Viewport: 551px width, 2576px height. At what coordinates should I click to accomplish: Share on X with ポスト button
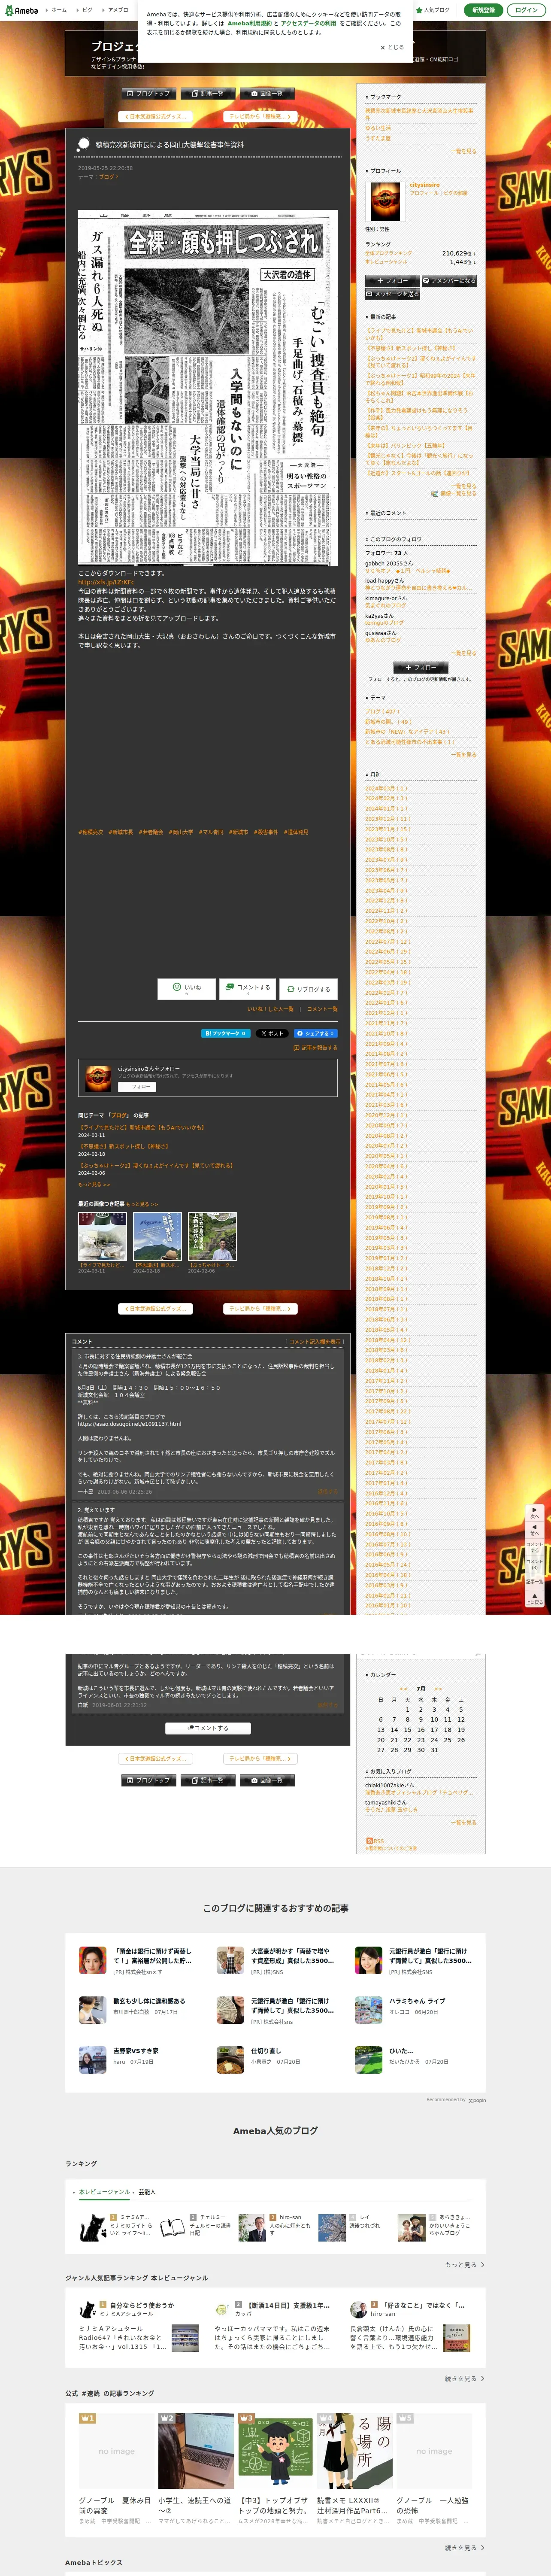(271, 1033)
